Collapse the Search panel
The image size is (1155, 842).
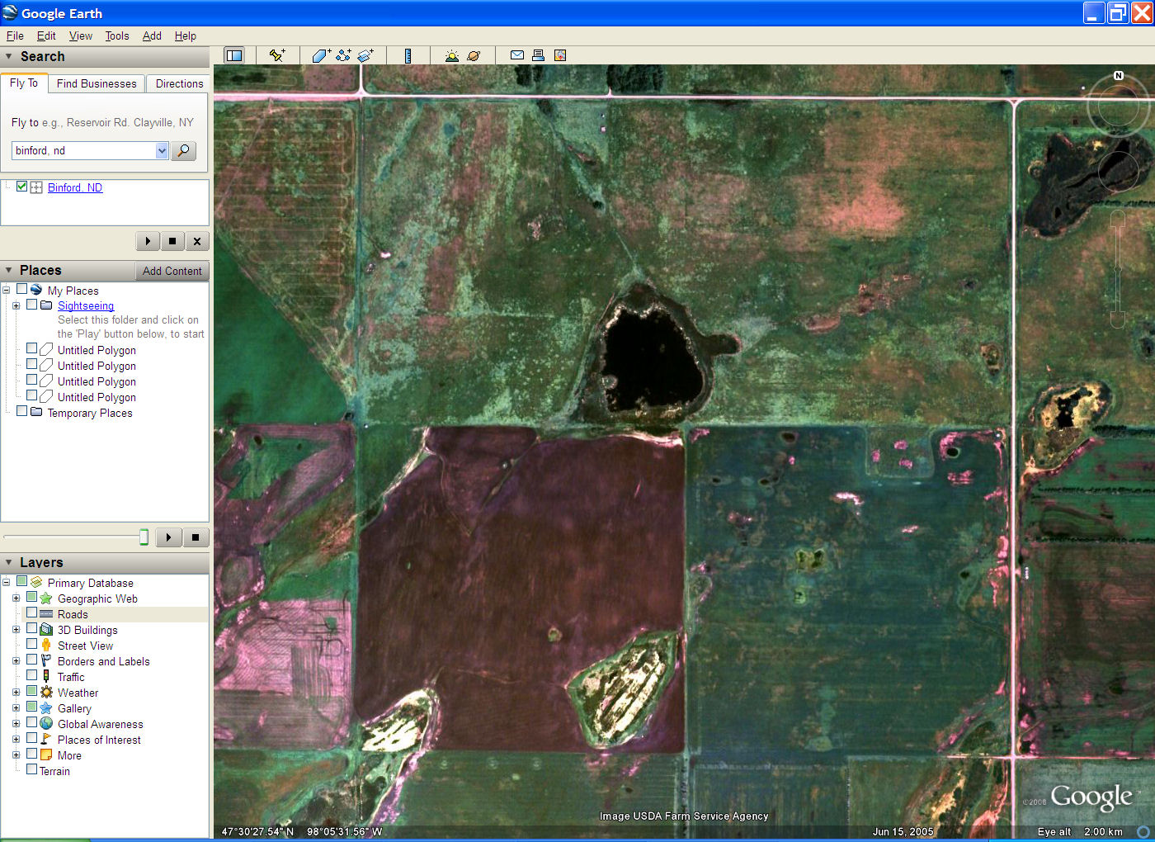(9, 57)
